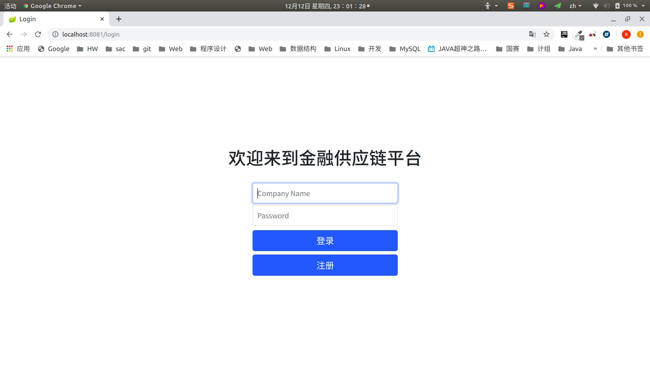Open new tab with plus button
The image size is (650, 365).
(119, 19)
